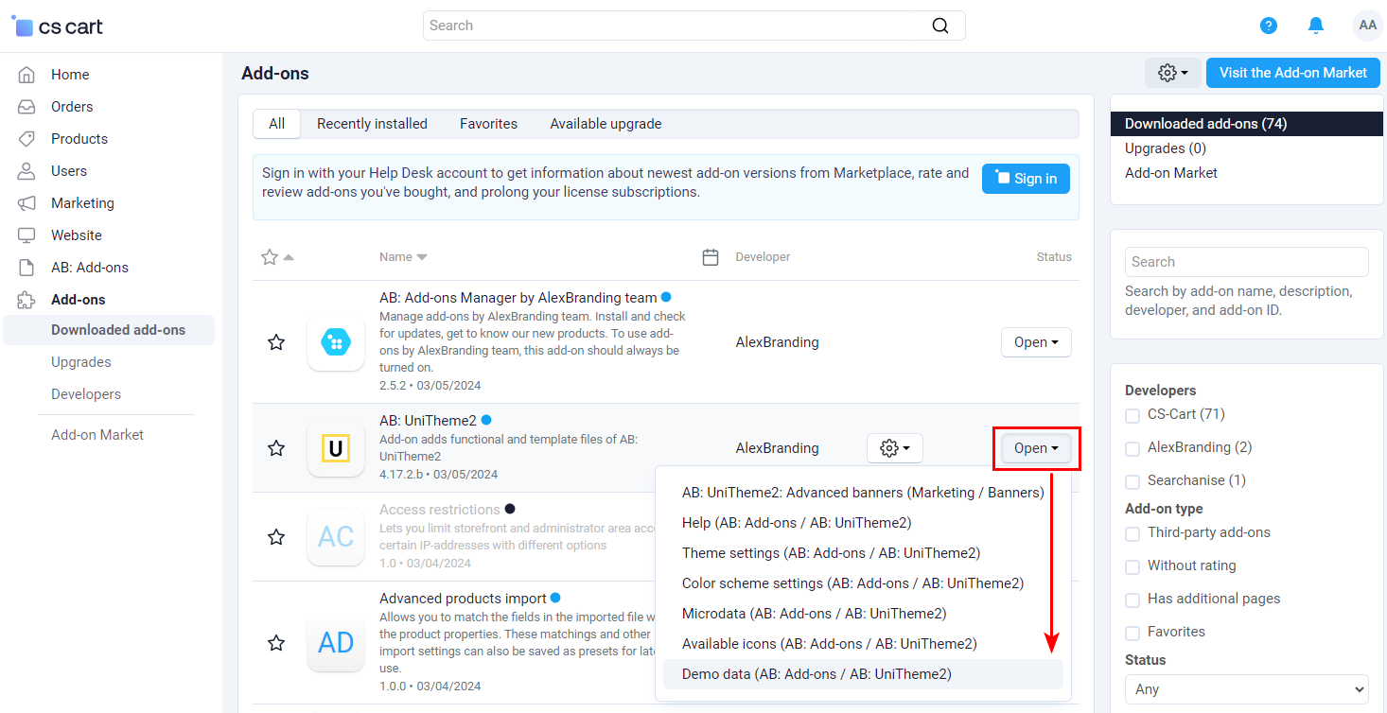Switch to Available upgrade tab
The image size is (1387, 713).
(x=606, y=124)
